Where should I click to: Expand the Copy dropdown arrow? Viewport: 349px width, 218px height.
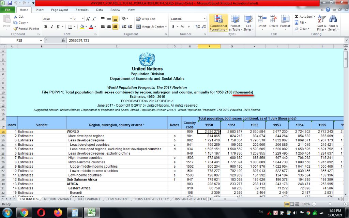[x=28, y=23]
